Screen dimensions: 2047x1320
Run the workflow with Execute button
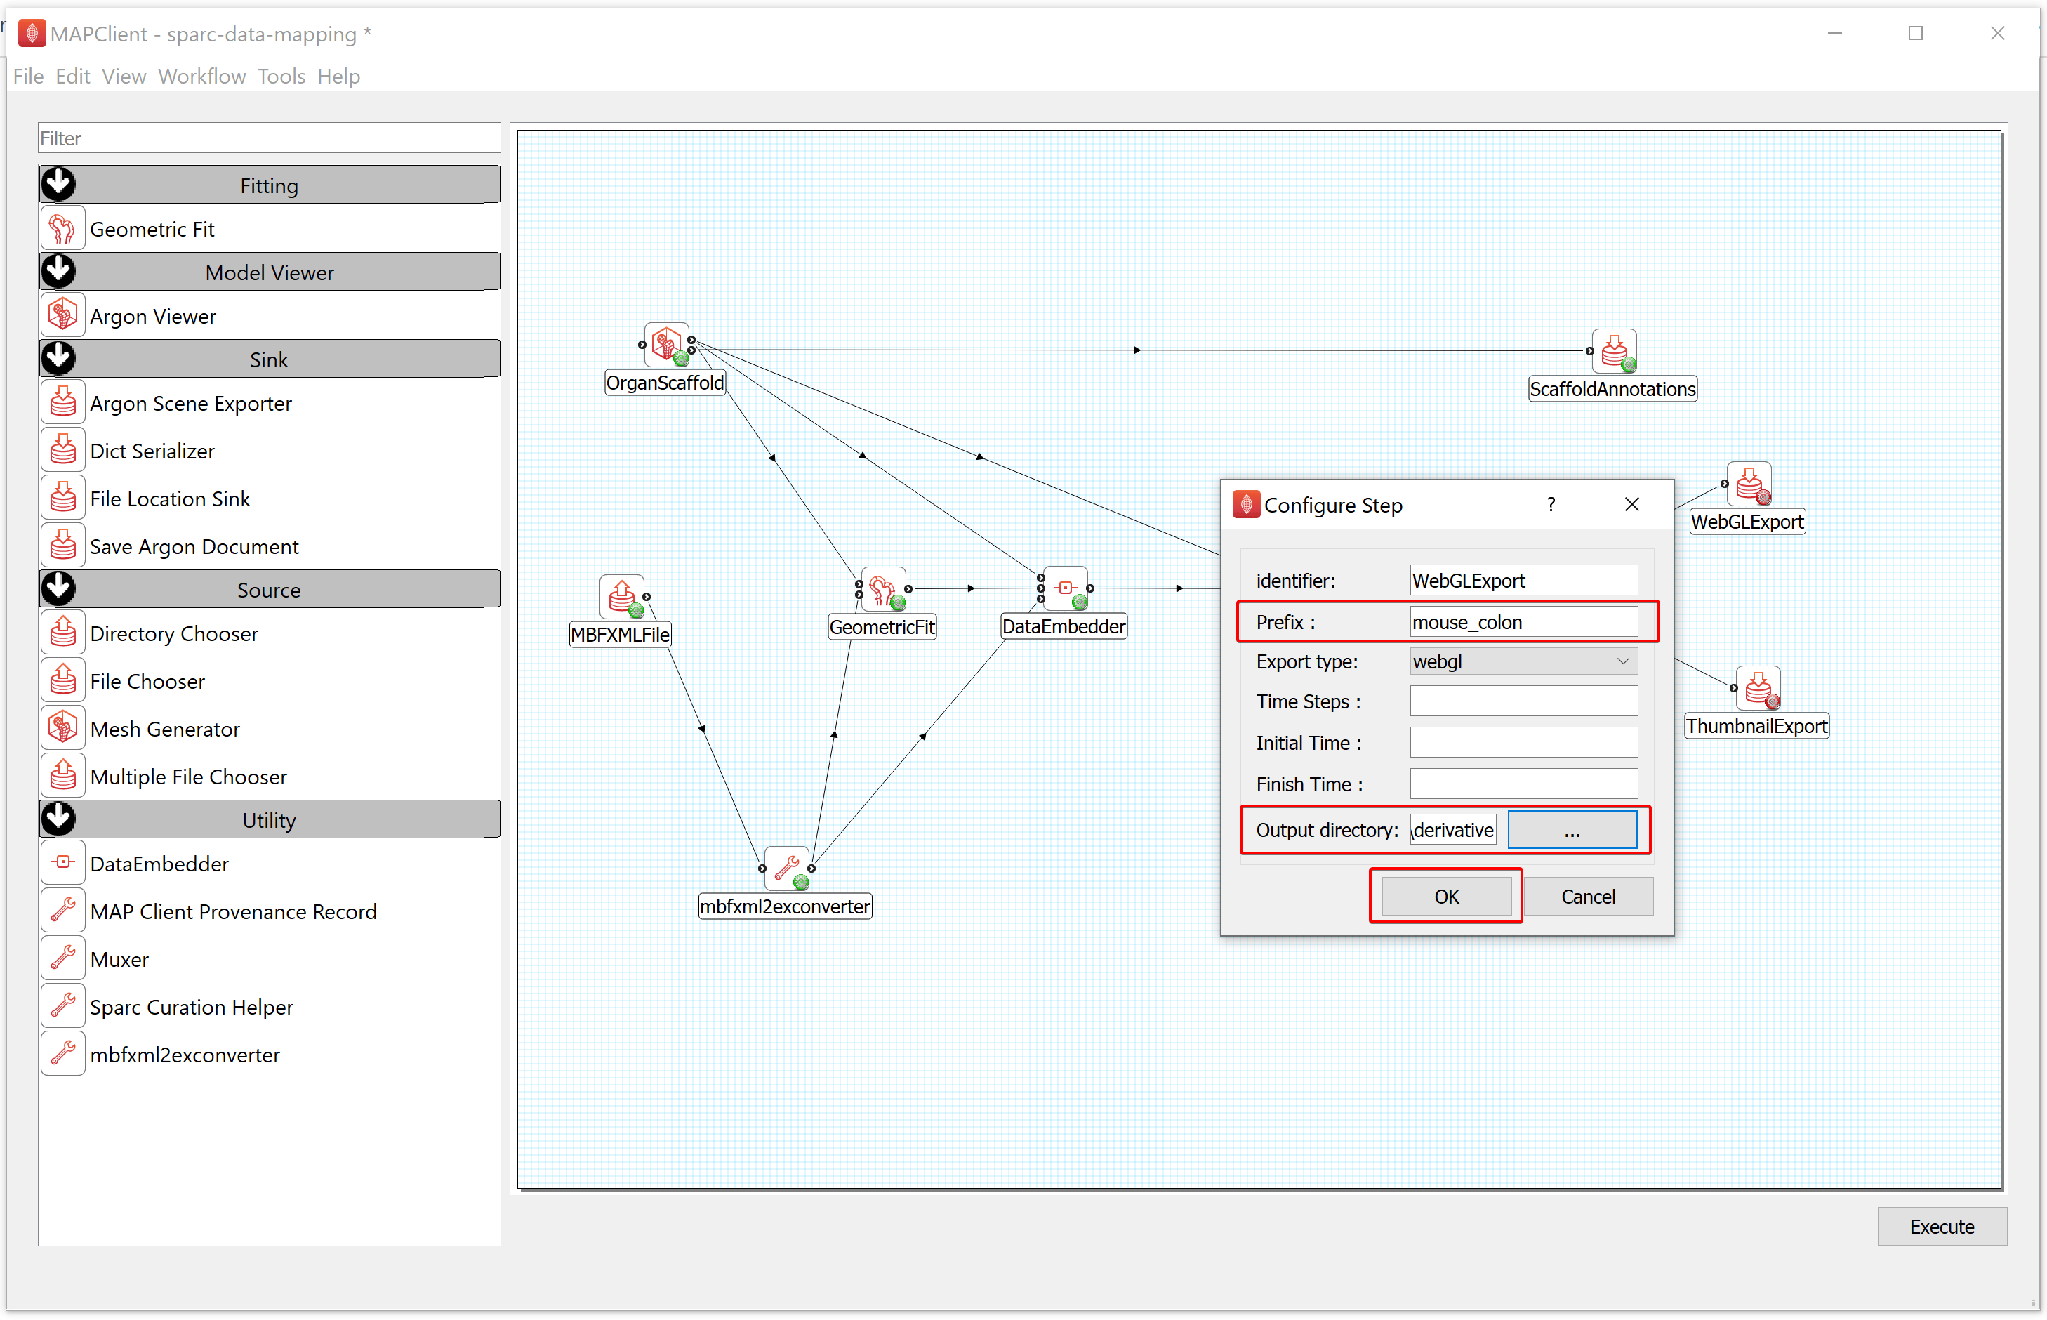pyautogui.click(x=1942, y=1227)
